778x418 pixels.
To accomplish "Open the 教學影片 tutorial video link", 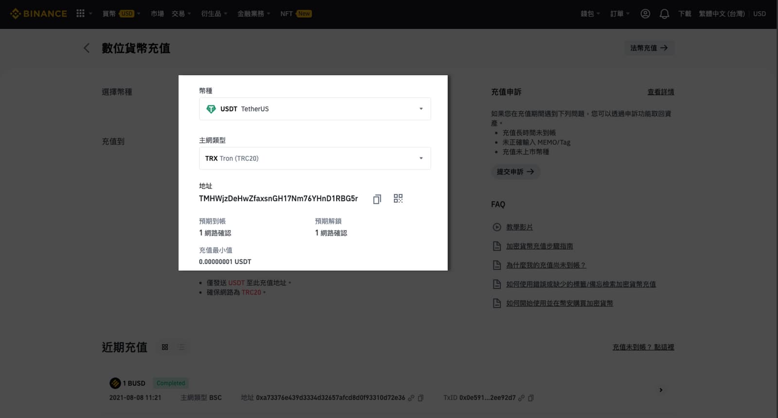I will (x=519, y=227).
